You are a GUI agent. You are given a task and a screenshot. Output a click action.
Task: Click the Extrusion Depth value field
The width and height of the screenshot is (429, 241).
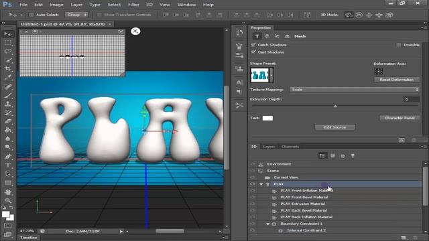tap(411, 99)
